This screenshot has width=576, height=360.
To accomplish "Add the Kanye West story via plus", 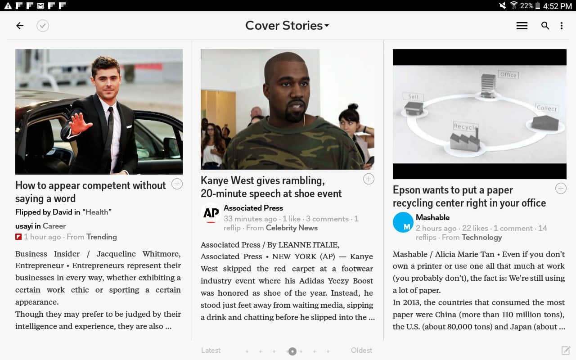I will [x=369, y=179].
